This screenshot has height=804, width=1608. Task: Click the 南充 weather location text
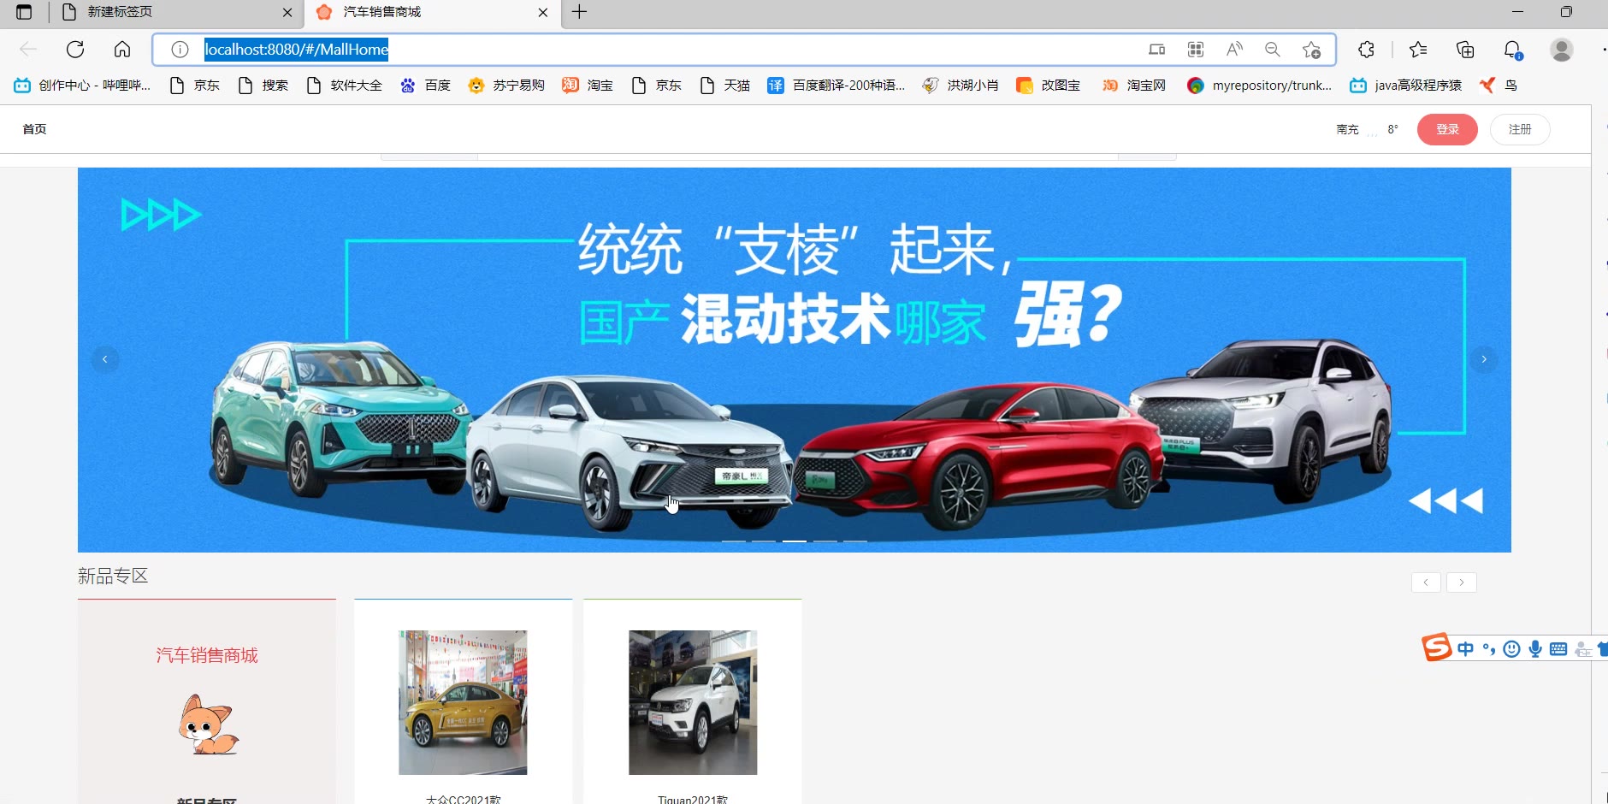1347,129
